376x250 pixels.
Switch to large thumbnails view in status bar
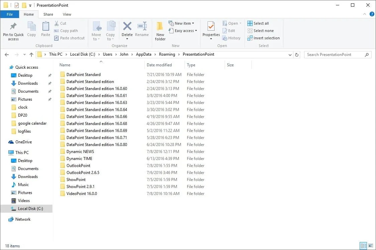(x=371, y=246)
